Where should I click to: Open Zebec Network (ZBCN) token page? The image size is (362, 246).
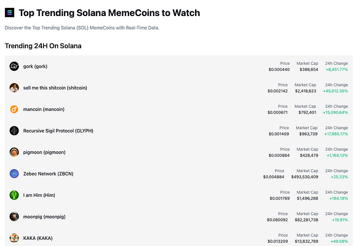pos(48,173)
